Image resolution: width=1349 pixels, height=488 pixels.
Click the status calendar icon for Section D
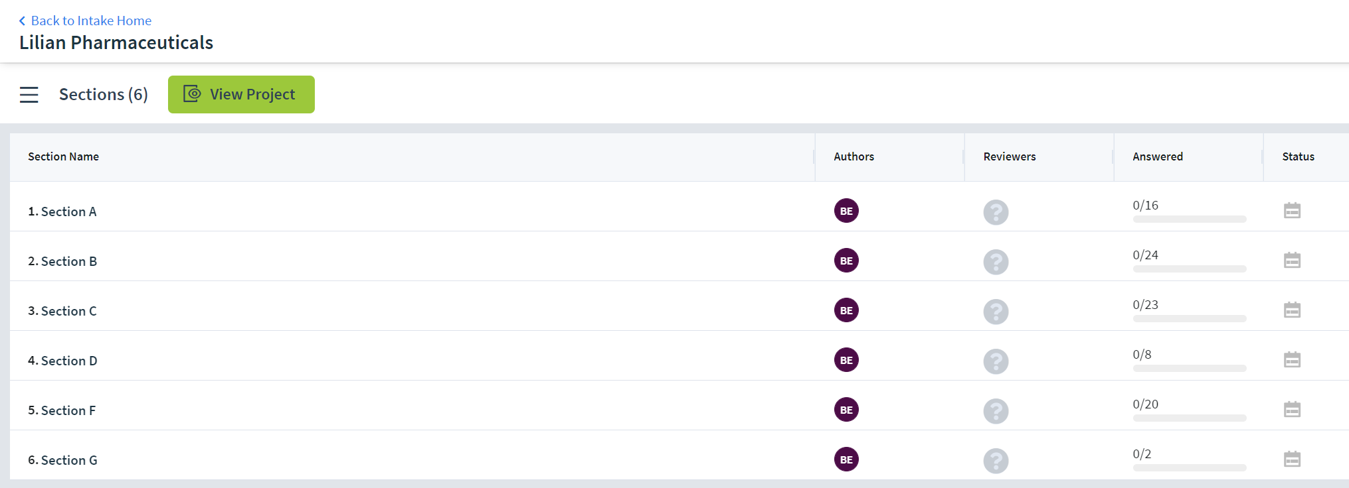click(x=1292, y=359)
